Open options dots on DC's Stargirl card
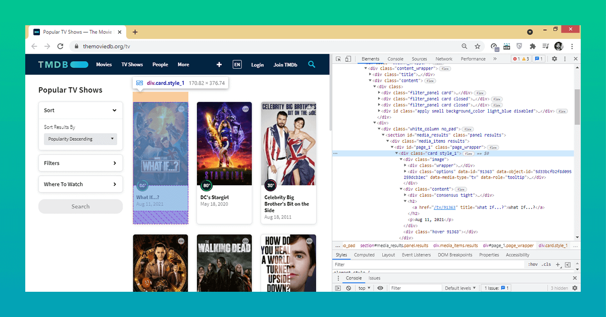Viewport: 606px width, 317px height. tap(245, 109)
